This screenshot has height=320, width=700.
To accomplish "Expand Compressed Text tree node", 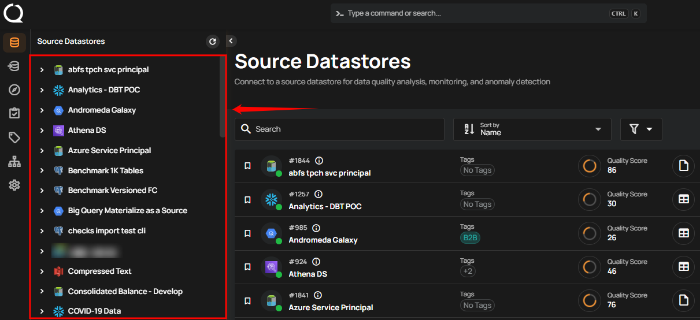I will 42,271.
